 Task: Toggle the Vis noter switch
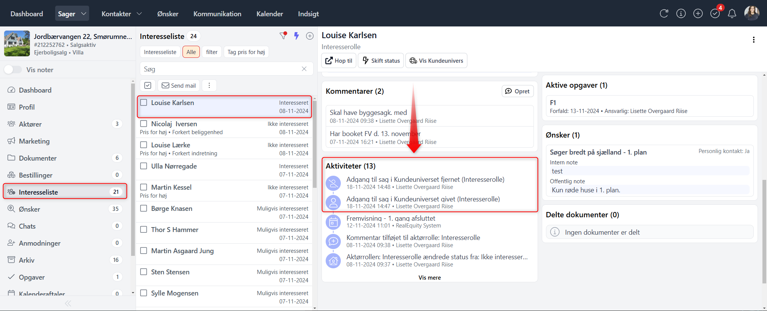tap(13, 70)
